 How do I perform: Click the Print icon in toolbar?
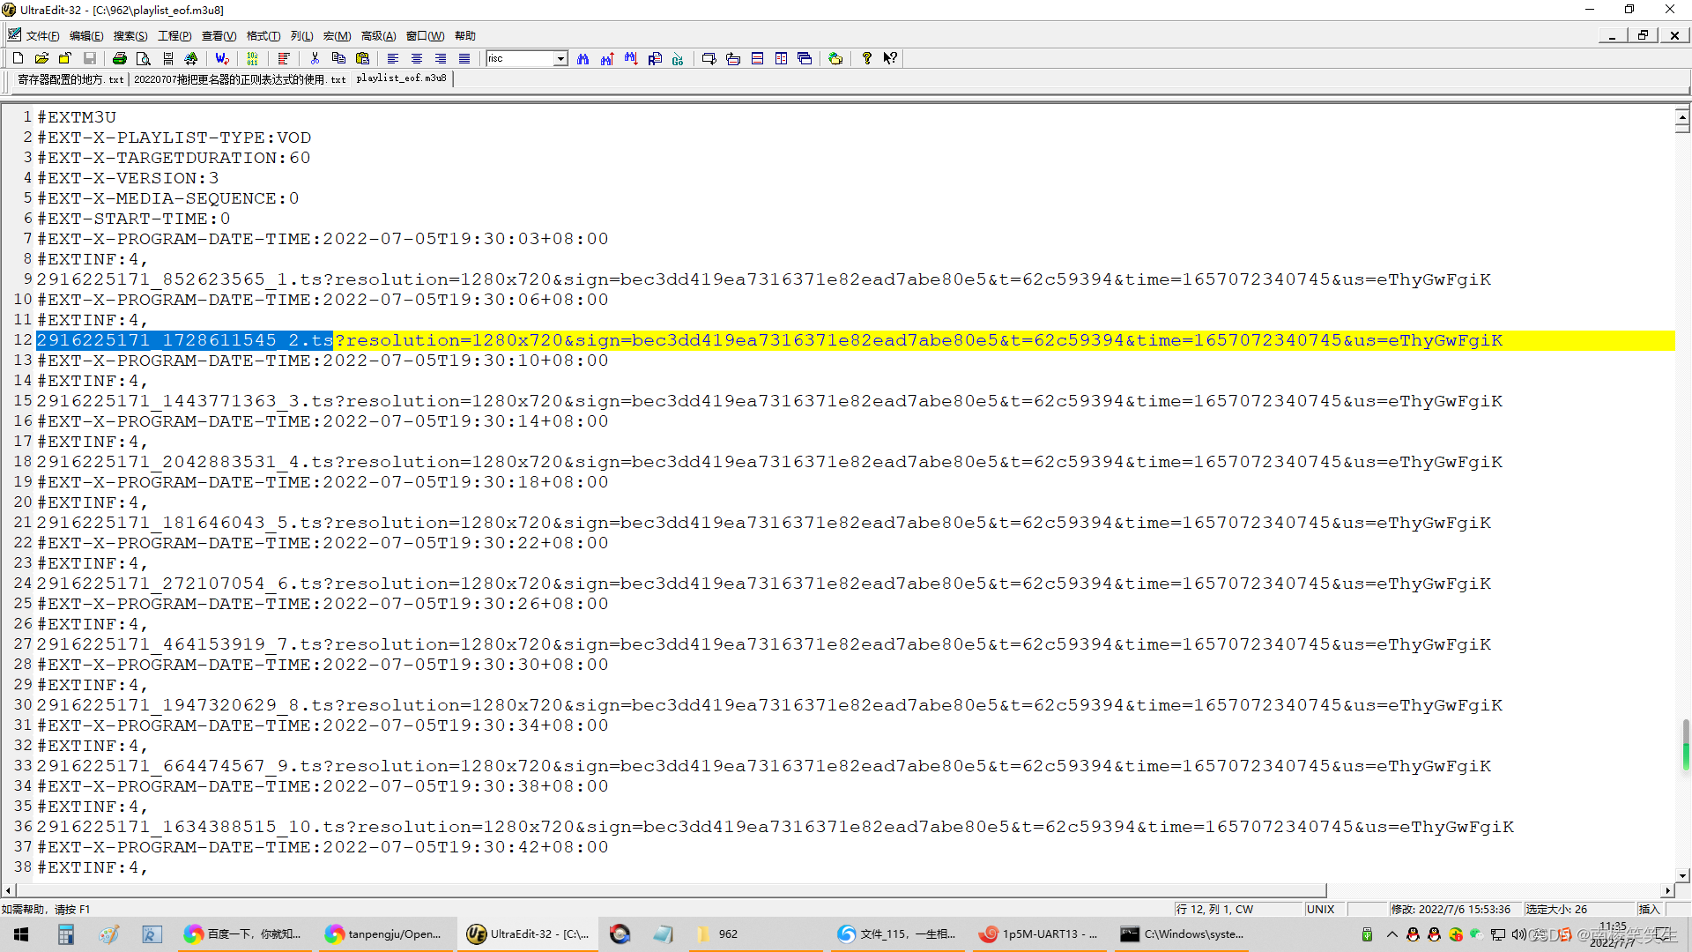120,58
